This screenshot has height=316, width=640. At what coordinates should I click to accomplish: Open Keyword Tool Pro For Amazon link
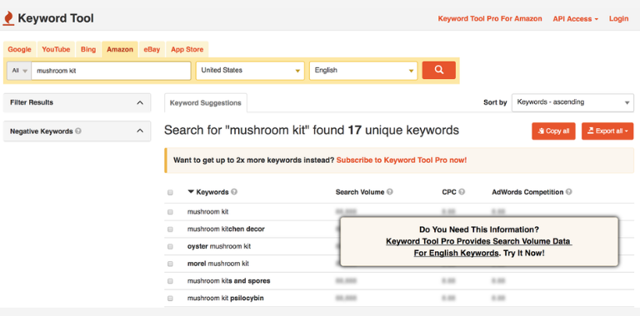[490, 19]
